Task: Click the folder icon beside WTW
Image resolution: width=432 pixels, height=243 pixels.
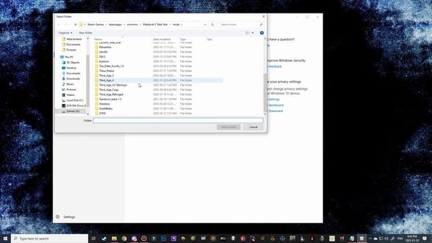Action: point(97,113)
